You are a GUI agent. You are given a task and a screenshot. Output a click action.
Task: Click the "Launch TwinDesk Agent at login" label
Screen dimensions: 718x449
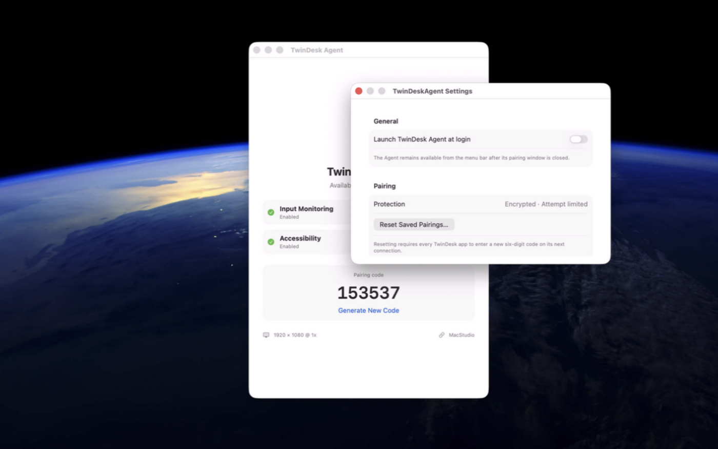[422, 139]
